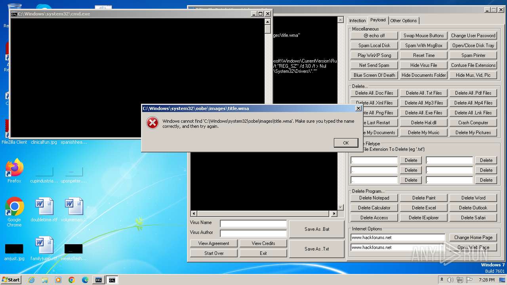Select the amjust.jpg desktop file

(14, 252)
